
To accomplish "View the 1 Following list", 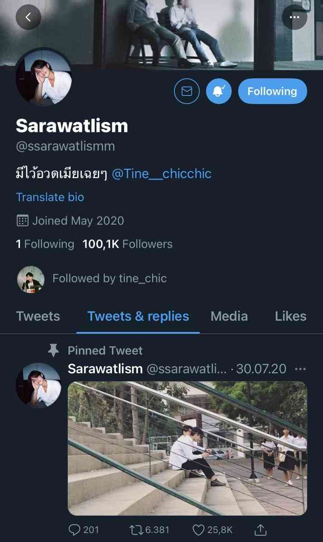I will point(45,244).
